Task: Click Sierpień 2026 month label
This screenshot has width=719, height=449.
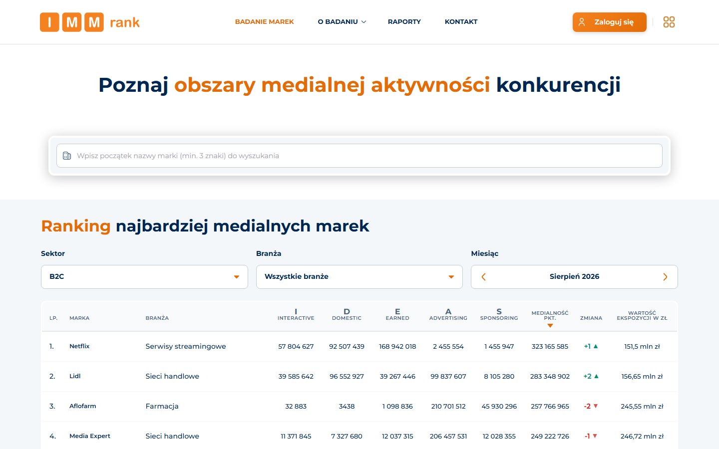Action: coord(574,277)
